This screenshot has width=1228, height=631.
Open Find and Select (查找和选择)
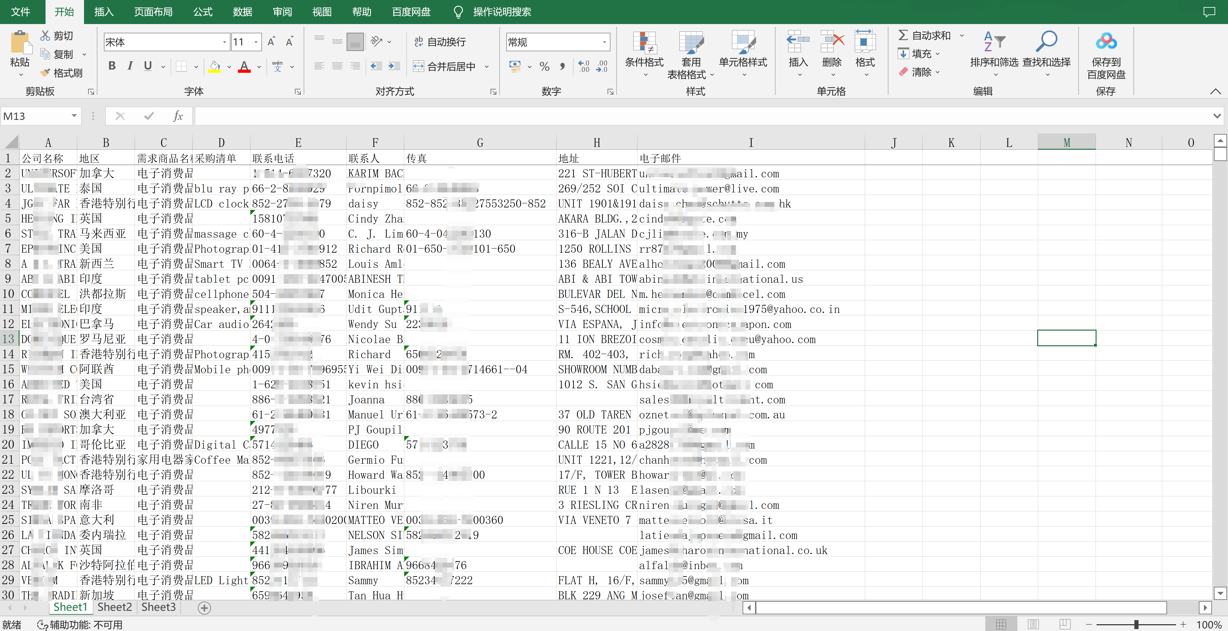click(x=1047, y=54)
